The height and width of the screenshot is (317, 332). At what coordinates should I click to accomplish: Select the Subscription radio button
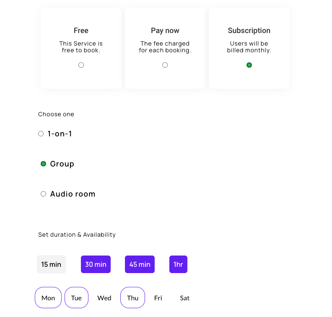click(249, 65)
